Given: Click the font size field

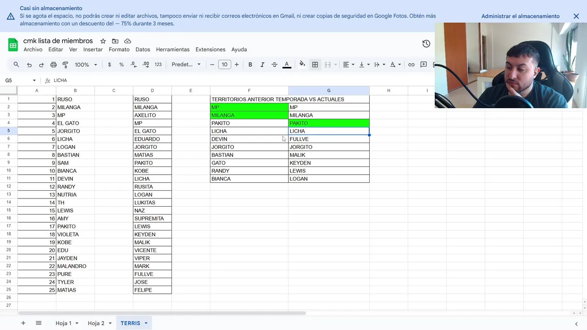Looking at the screenshot, I should [224, 65].
